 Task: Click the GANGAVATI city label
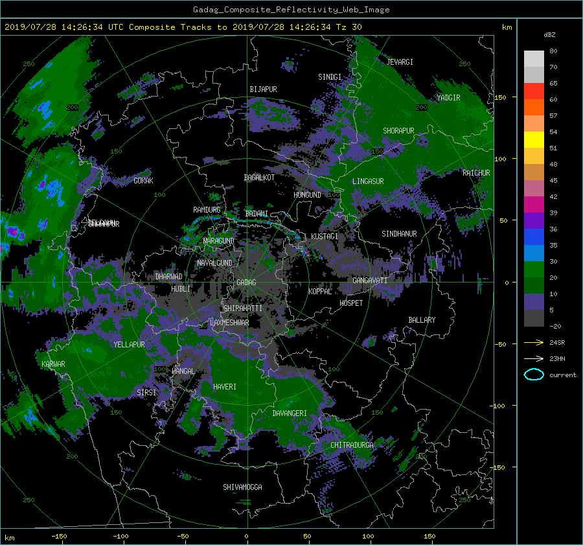click(370, 280)
